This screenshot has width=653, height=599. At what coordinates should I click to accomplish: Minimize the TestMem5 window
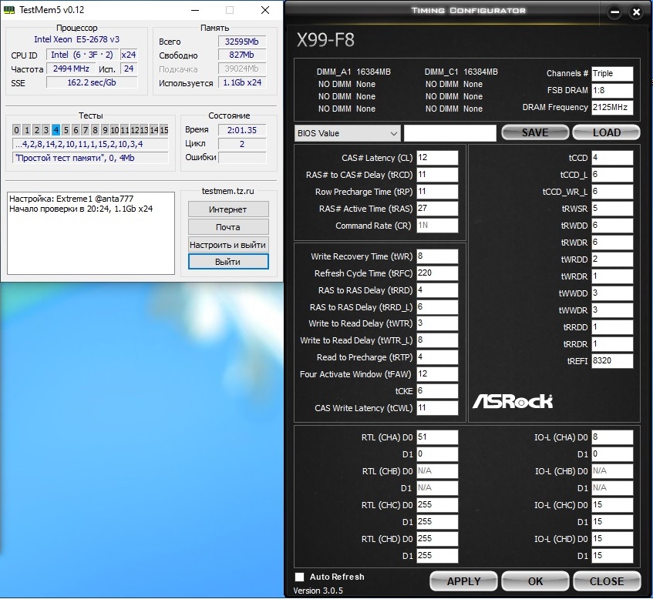(x=194, y=10)
